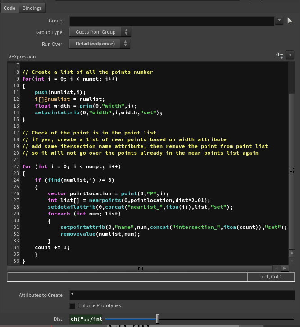300x327 pixels.
Task: Click the 'count += 1;' line
Action: [x=52, y=247]
